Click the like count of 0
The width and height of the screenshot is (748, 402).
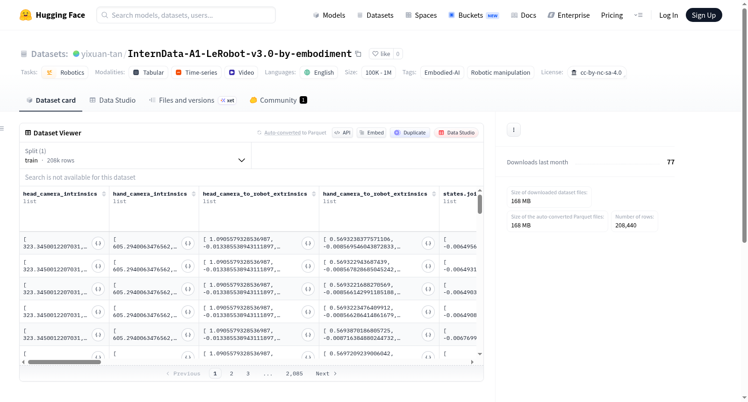point(398,54)
